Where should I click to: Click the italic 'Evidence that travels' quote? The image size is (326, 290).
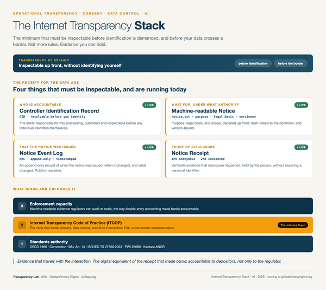(149, 261)
